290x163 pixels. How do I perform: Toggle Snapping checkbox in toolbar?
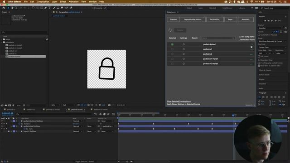point(94,8)
